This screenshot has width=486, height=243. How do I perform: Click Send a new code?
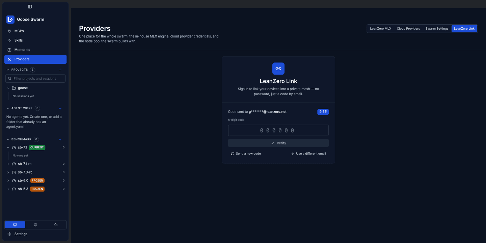(246, 154)
